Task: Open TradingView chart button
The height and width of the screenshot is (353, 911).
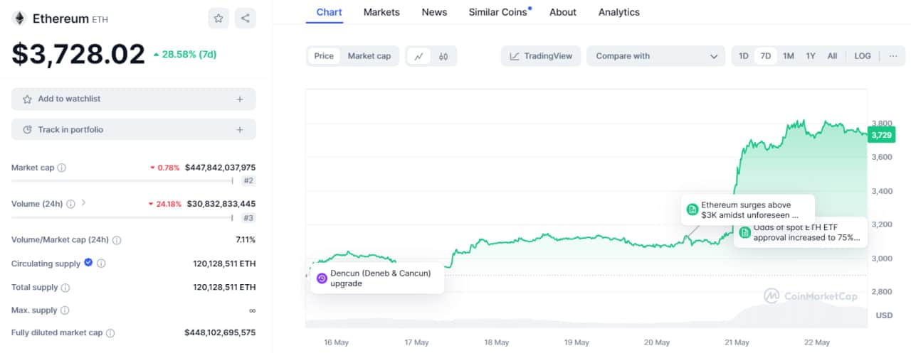Action: [541, 56]
